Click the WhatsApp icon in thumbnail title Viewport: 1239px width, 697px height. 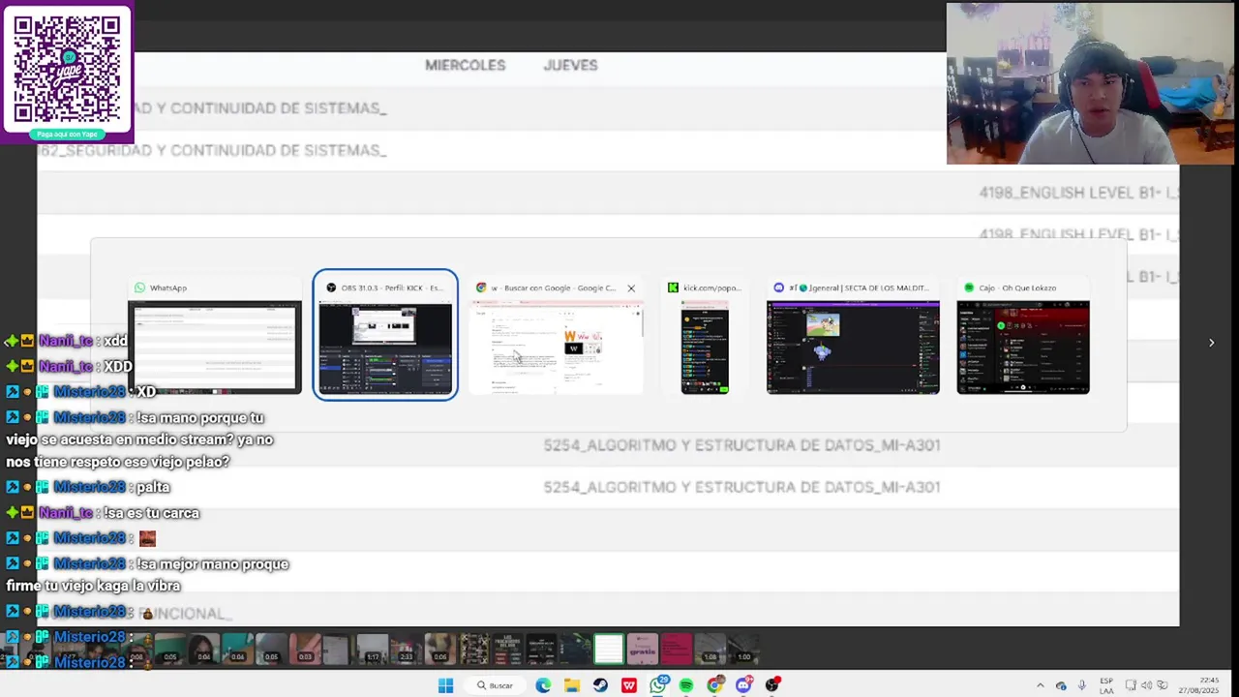(x=140, y=288)
